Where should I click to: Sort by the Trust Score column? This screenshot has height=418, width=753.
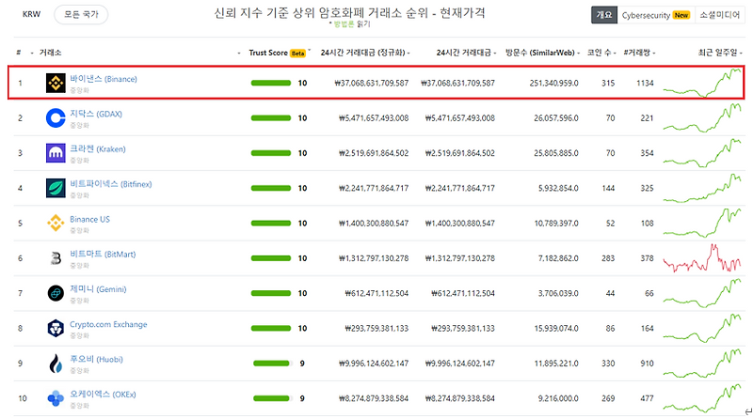pyautogui.click(x=268, y=53)
